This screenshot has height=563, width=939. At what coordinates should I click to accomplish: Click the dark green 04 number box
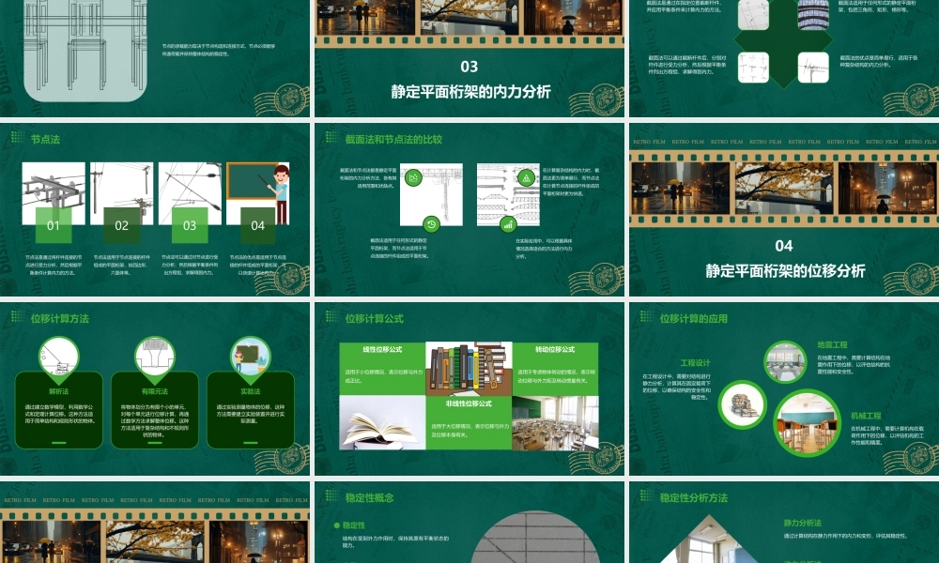click(x=258, y=225)
